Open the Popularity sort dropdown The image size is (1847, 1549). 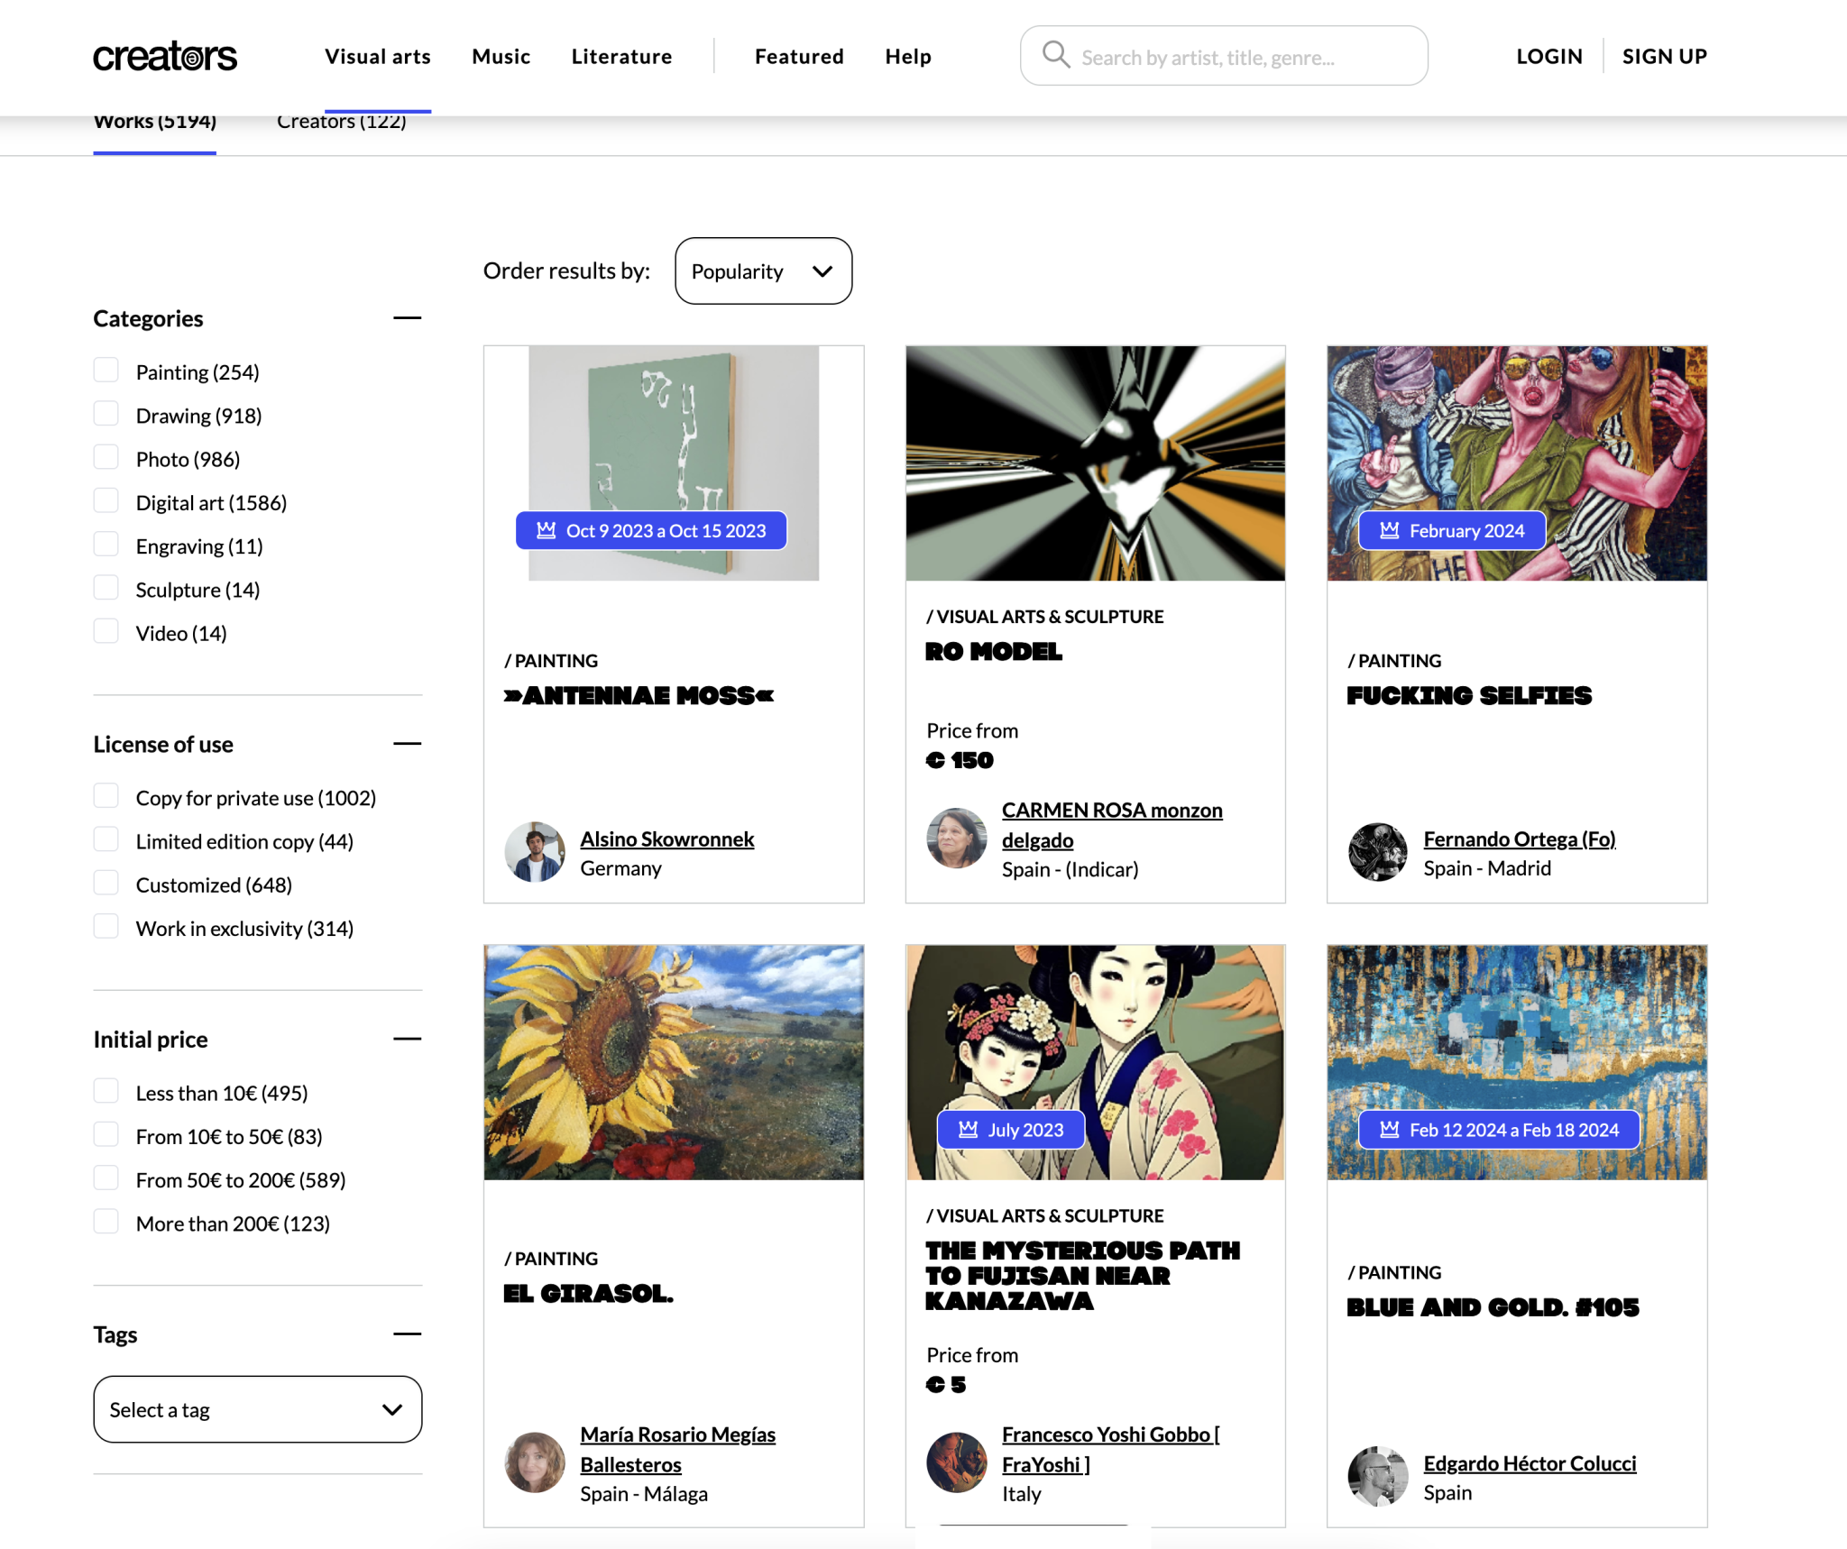pyautogui.click(x=762, y=270)
